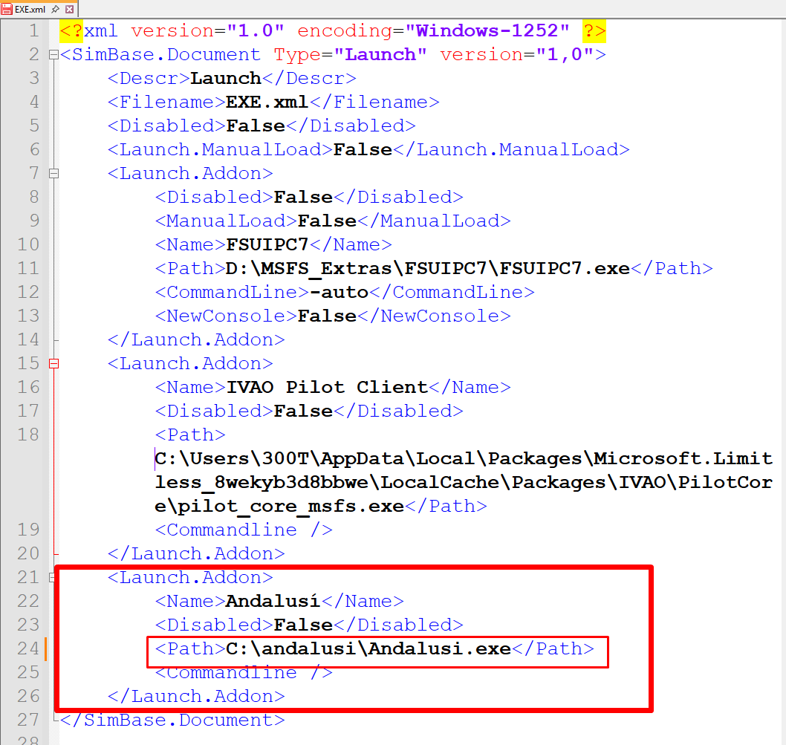The image size is (786, 745).
Task: Click line number 24 in the margin
Action: 28,648
